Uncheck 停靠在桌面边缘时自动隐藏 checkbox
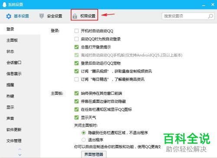The image size is (217, 158). pyautogui.click(x=76, y=101)
